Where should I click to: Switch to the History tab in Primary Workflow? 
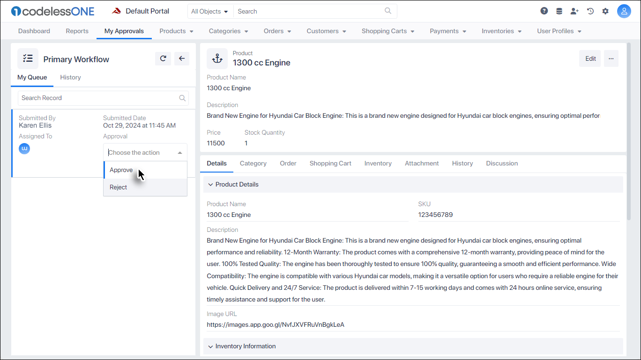[70, 77]
